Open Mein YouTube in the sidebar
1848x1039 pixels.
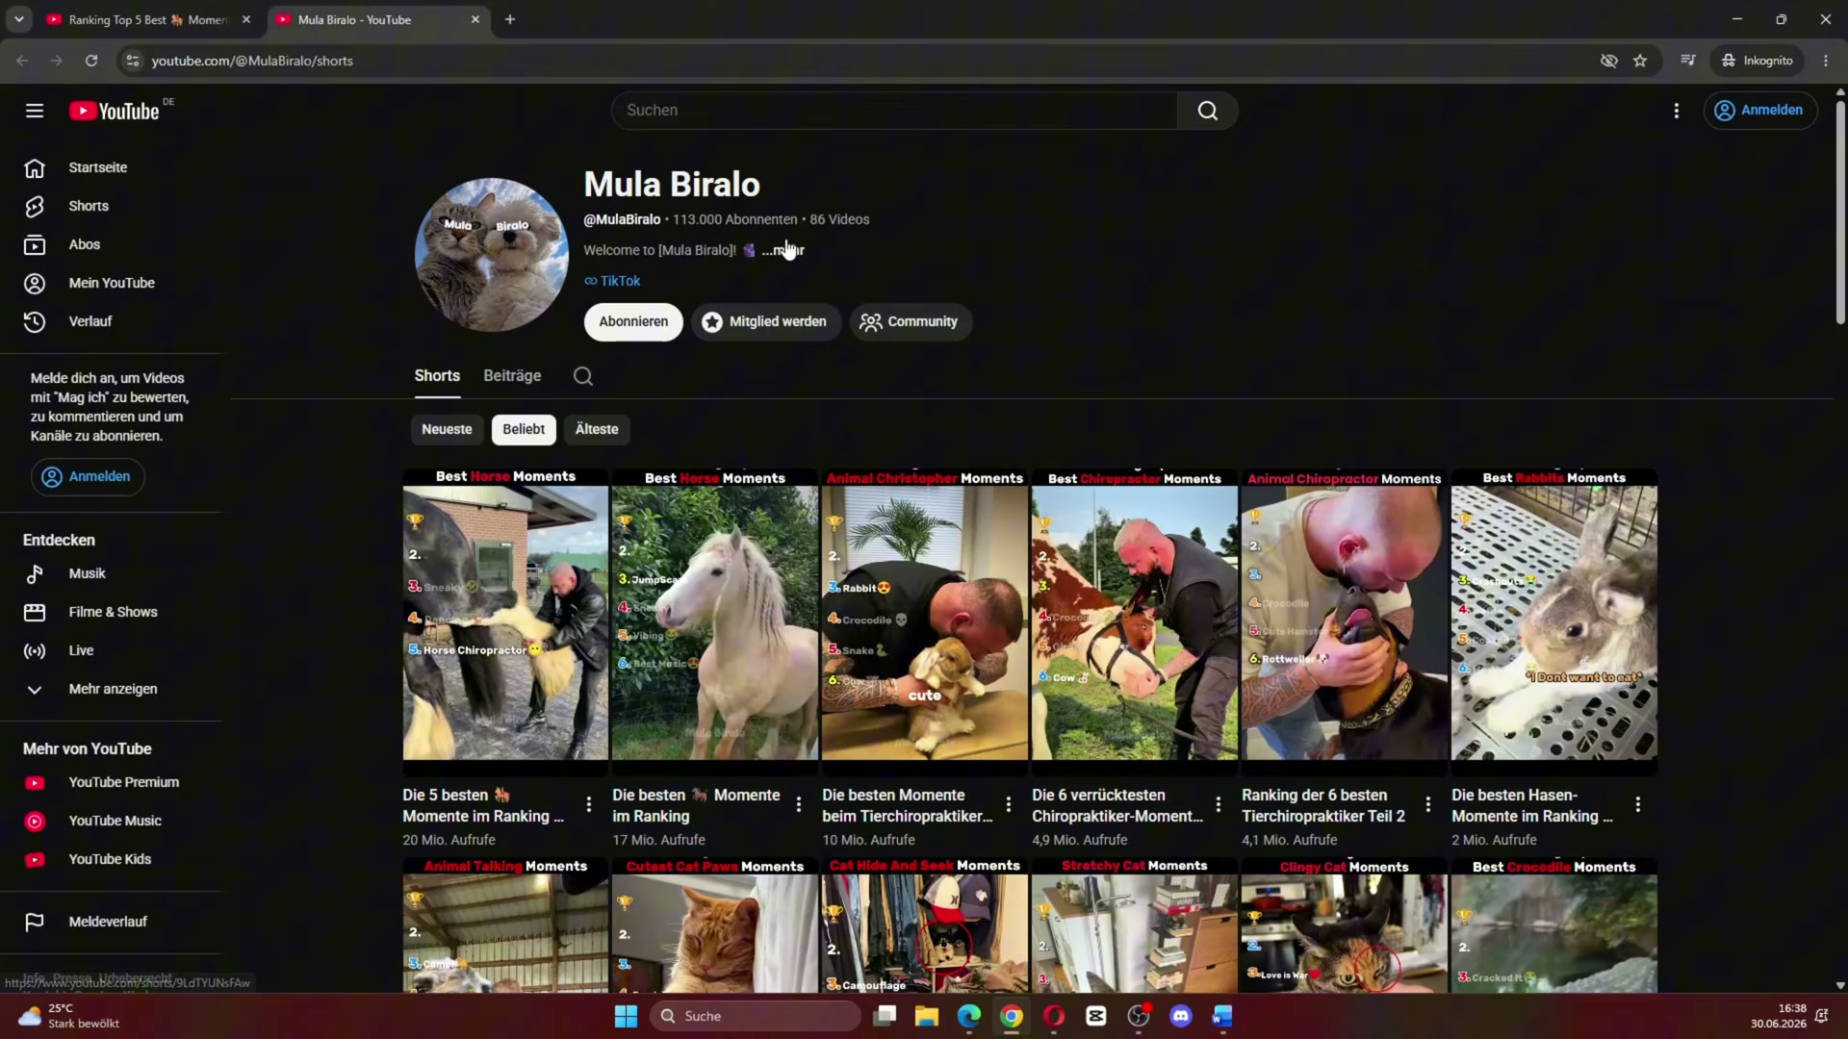tap(111, 283)
